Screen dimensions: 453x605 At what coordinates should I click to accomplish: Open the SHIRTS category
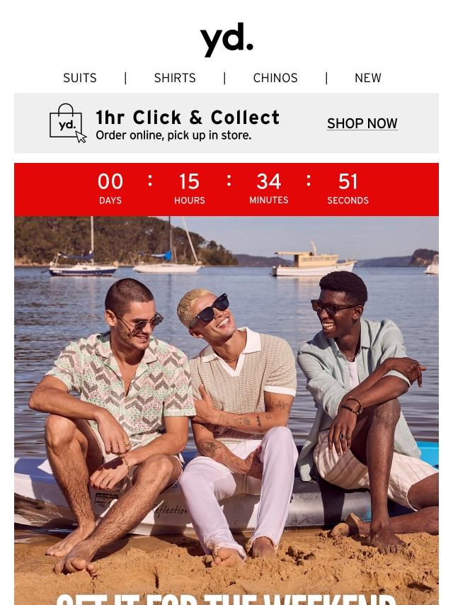click(175, 78)
